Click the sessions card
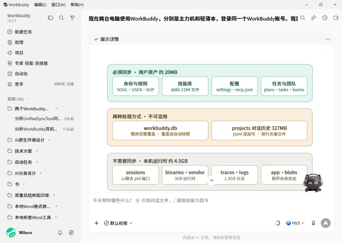 136,175
